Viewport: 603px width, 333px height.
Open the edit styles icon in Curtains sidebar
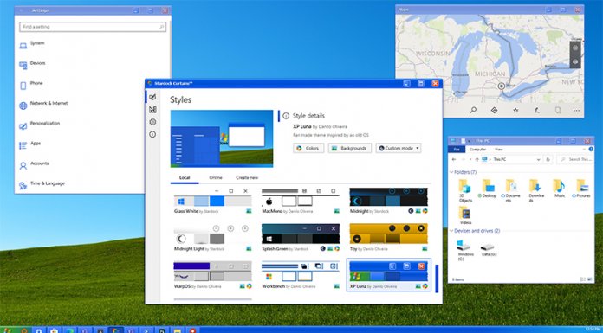click(x=152, y=110)
